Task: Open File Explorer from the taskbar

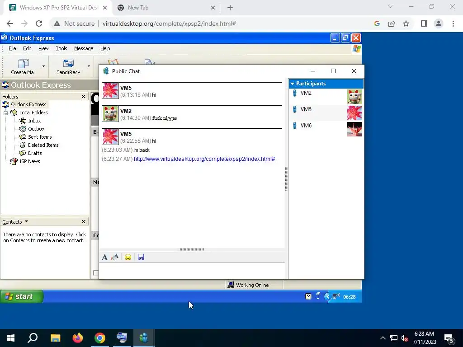Action: point(55,338)
